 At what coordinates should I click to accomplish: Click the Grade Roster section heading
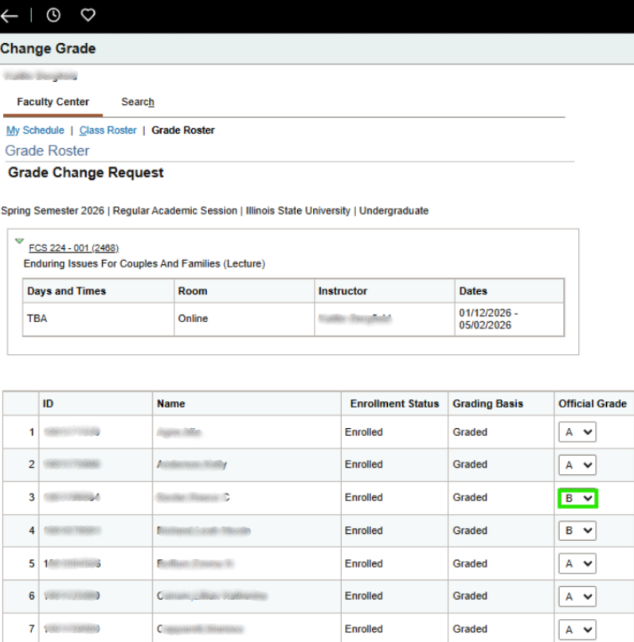click(47, 150)
